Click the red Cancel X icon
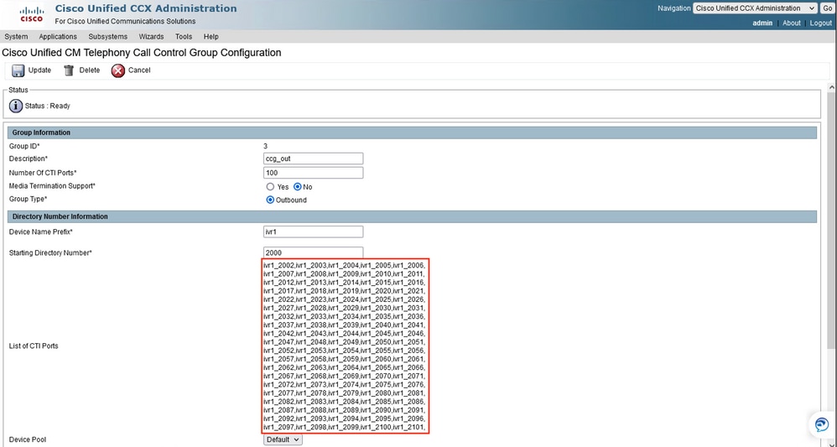The height and width of the screenshot is (447, 837). [x=118, y=70]
